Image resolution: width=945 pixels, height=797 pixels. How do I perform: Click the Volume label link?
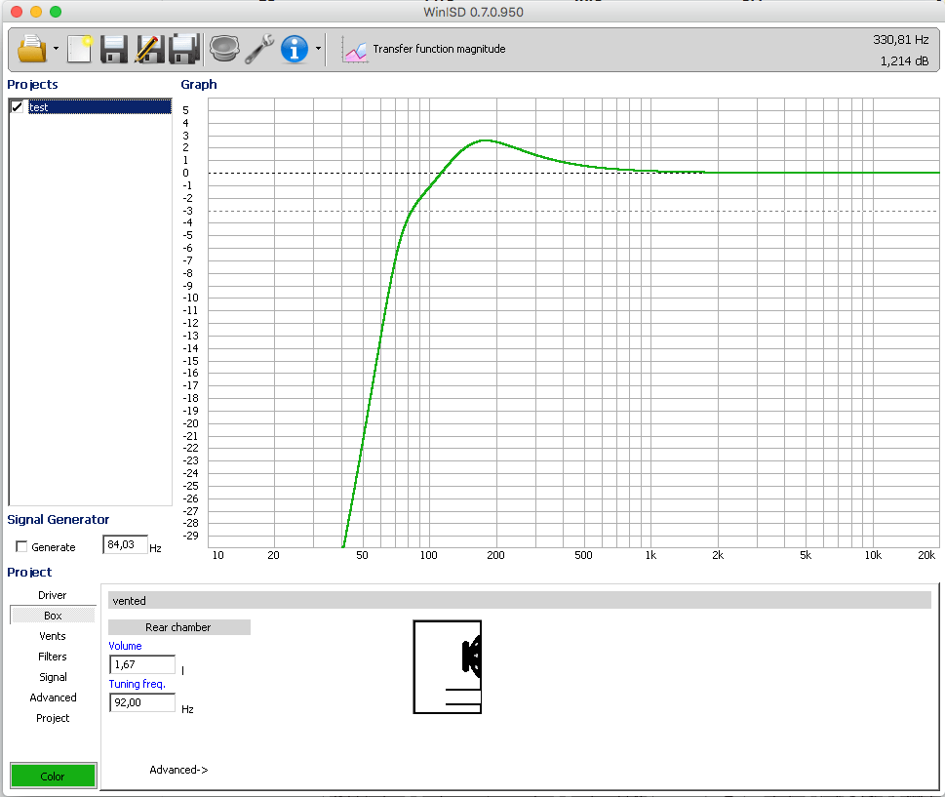point(125,646)
